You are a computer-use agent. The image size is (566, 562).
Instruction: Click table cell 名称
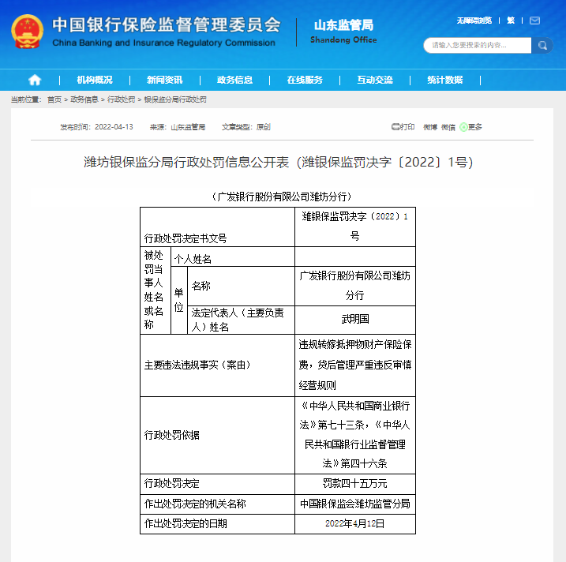[241, 287]
